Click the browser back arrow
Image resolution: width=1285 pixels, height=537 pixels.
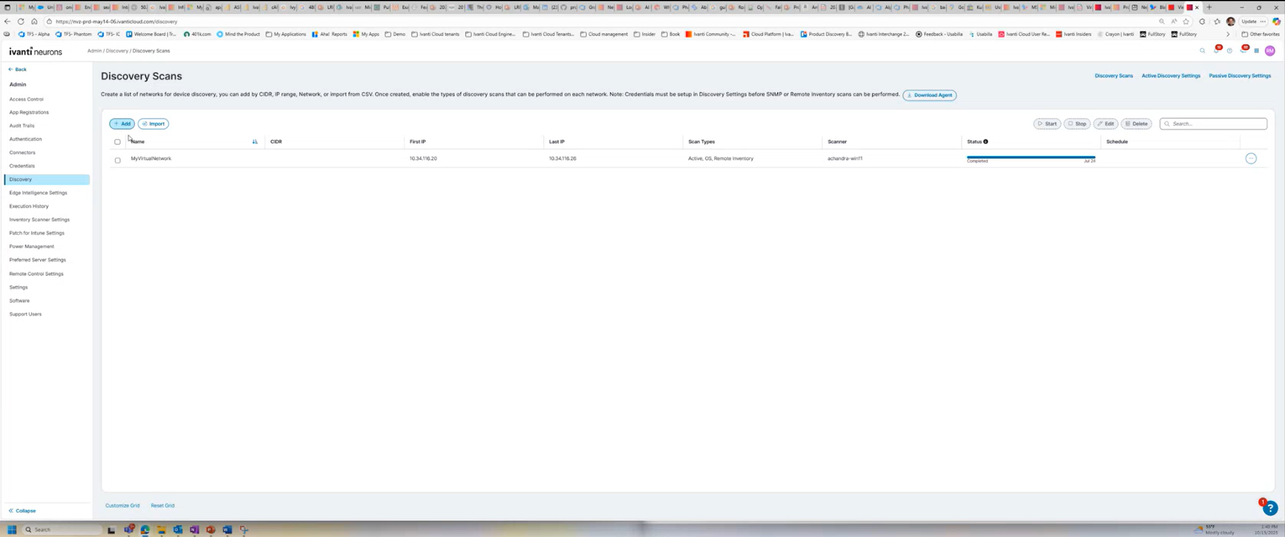pos(7,21)
